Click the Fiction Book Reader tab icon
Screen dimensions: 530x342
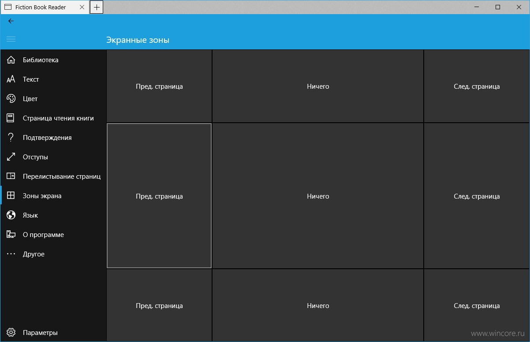(x=8, y=7)
